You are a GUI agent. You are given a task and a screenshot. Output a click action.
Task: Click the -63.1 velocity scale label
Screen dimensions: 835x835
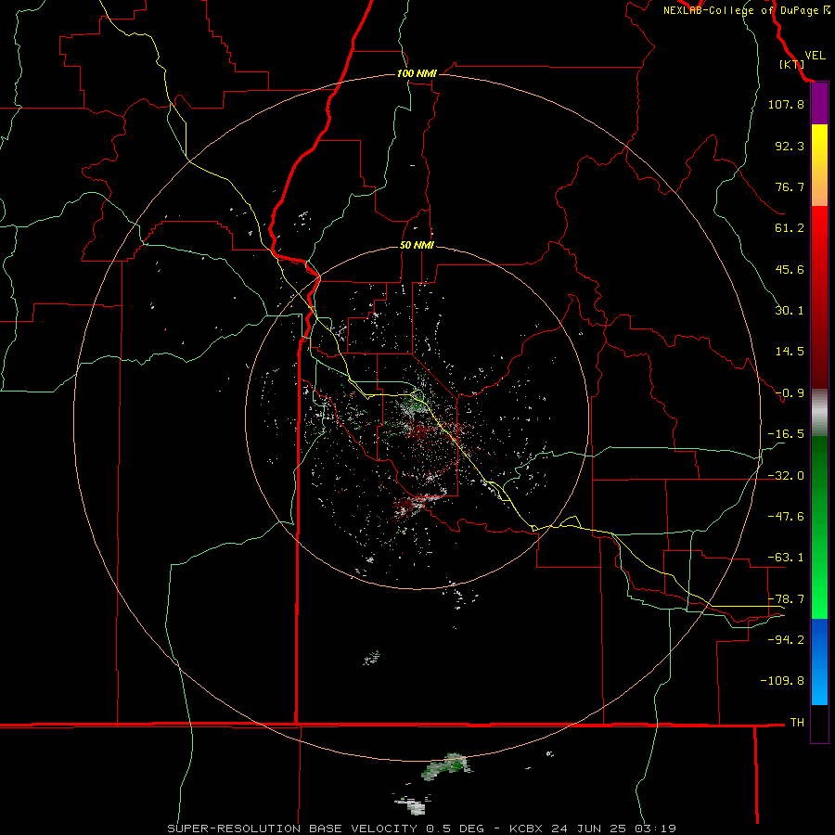point(786,558)
